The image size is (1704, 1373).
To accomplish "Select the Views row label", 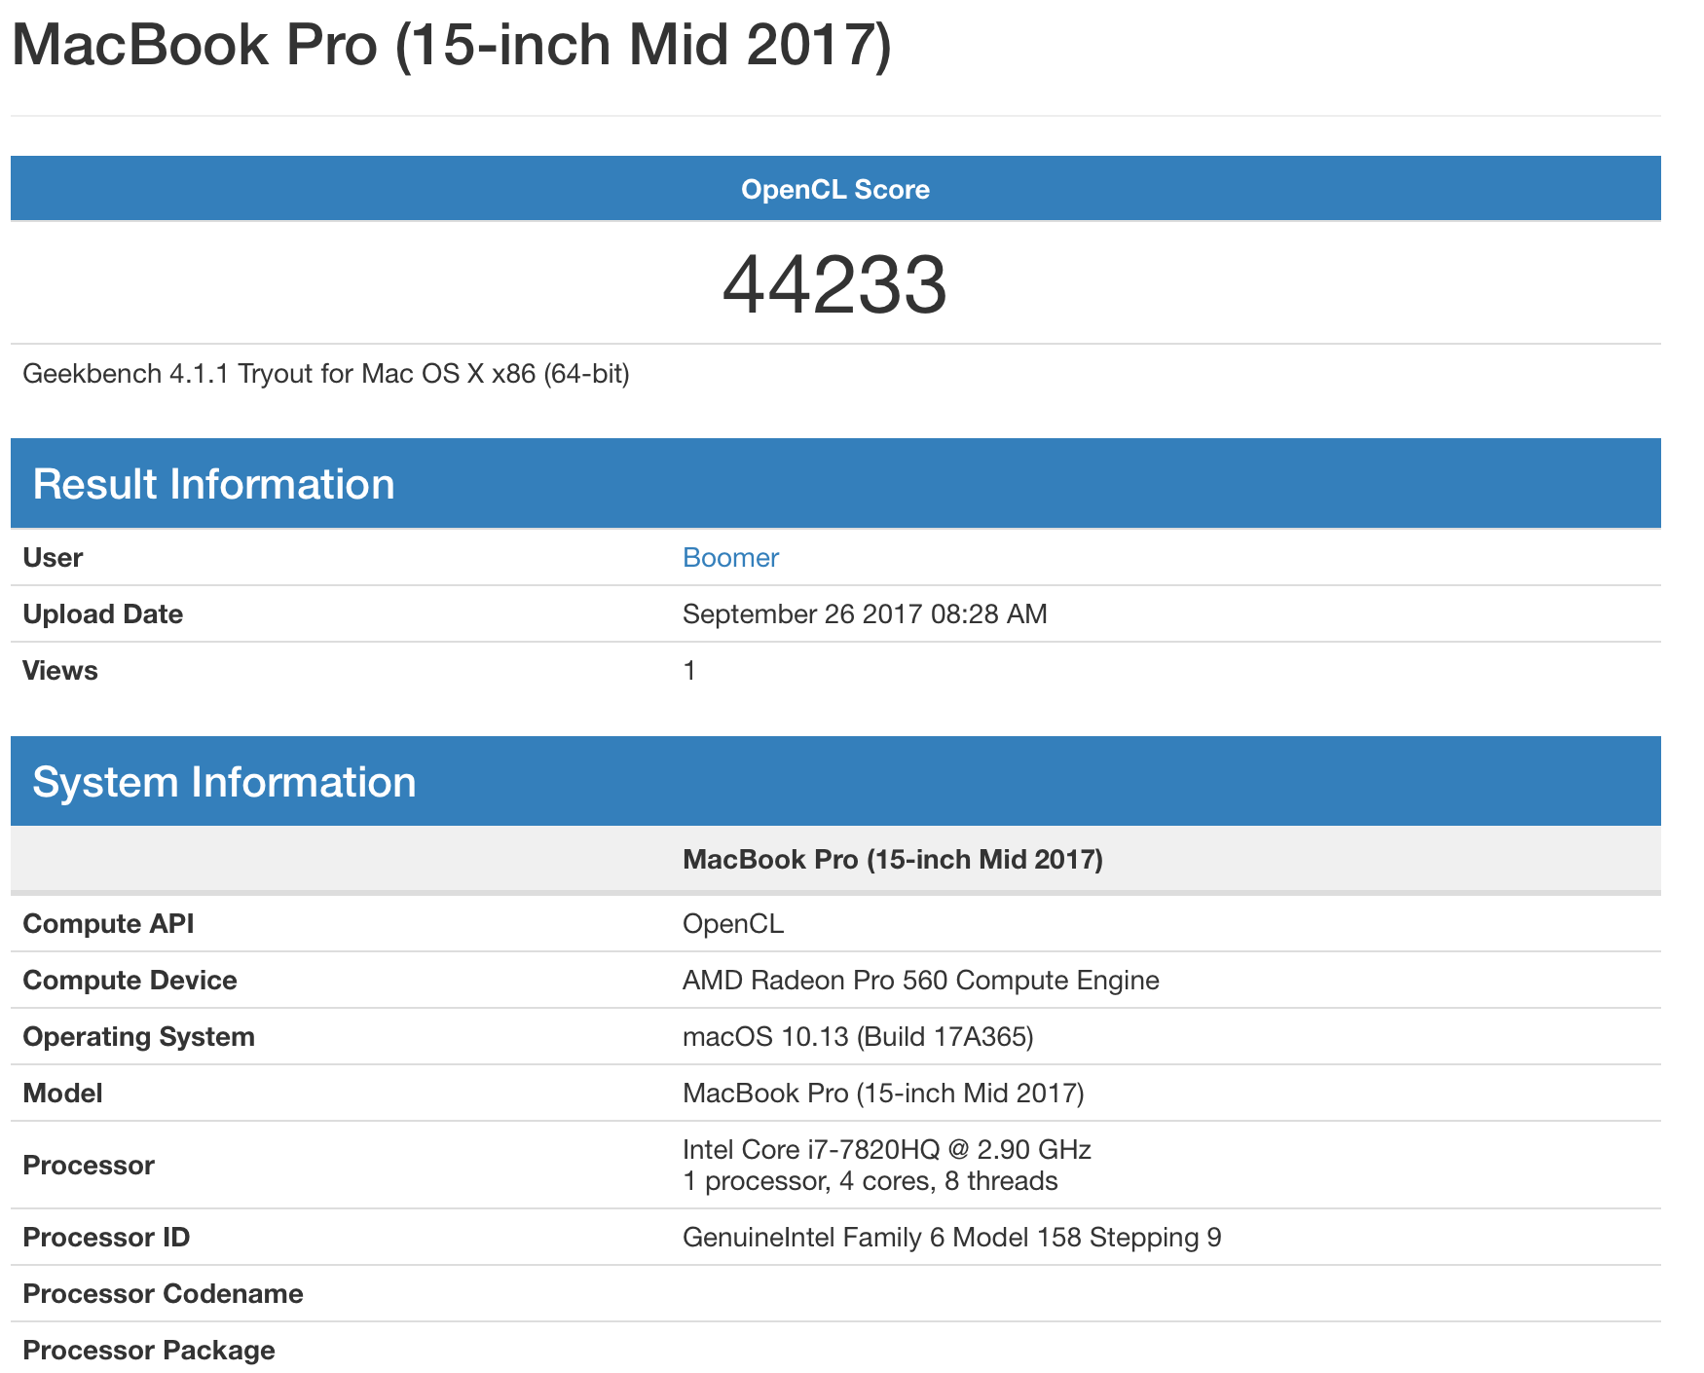I will point(60,671).
